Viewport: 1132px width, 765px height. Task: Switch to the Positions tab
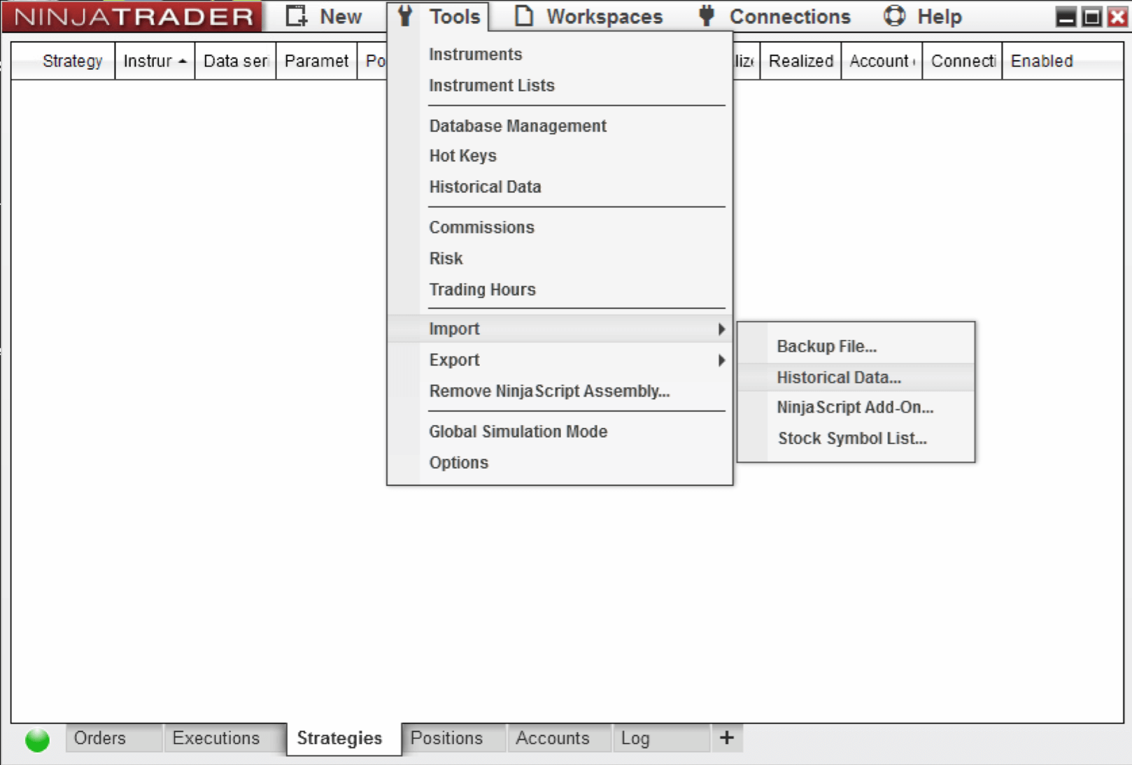[454, 738]
